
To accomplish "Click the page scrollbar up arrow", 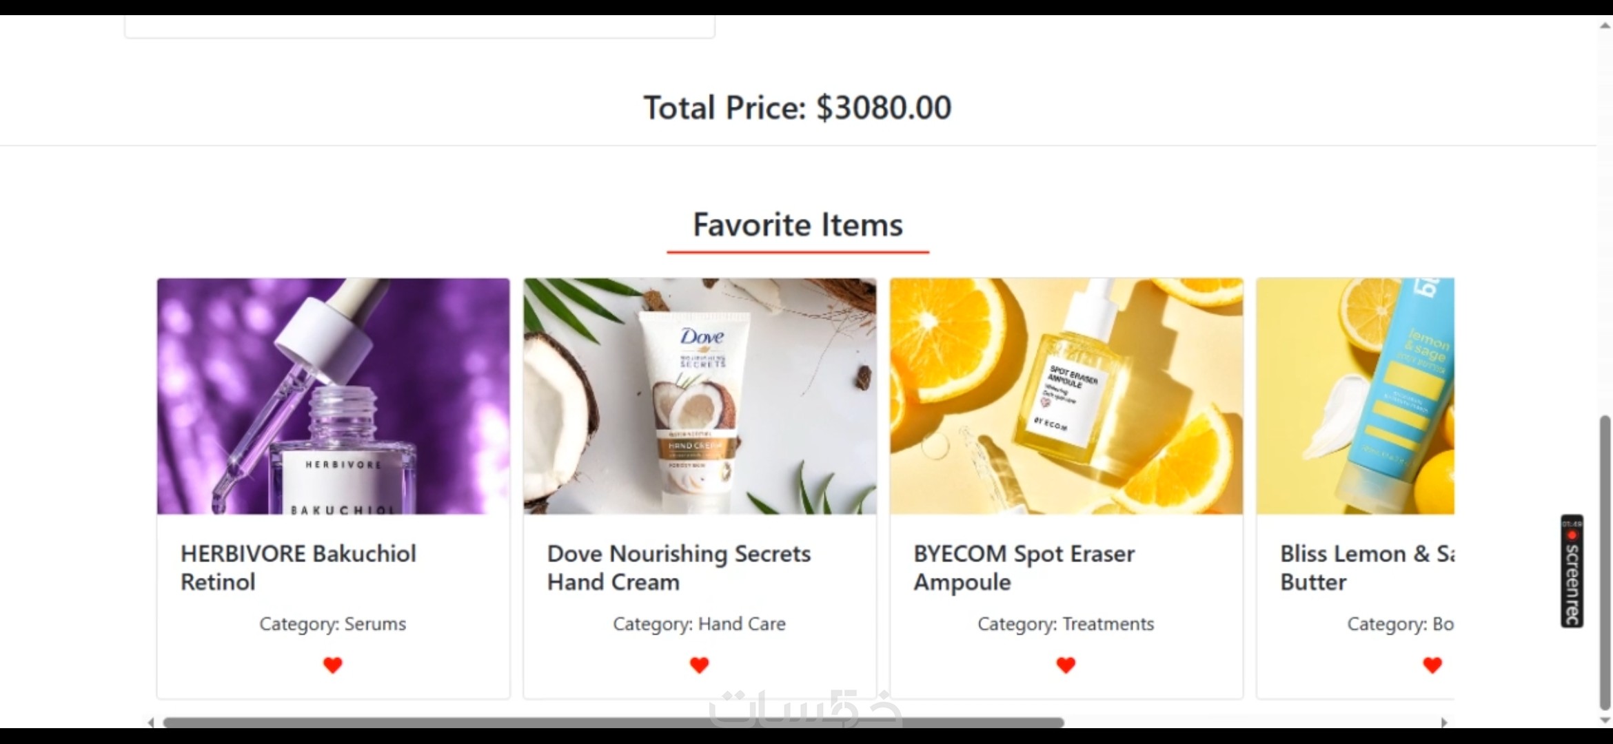I will 1605,26.
